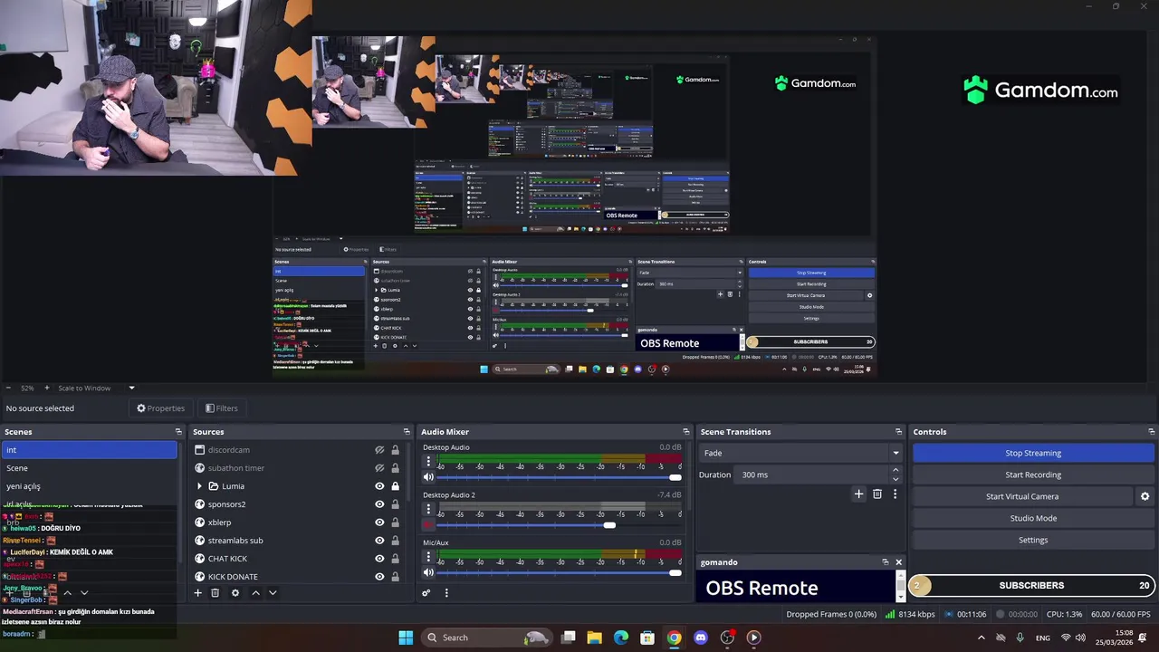Pop out the Audio Mixer dock
Screen dimensions: 1159x652
coord(685,432)
